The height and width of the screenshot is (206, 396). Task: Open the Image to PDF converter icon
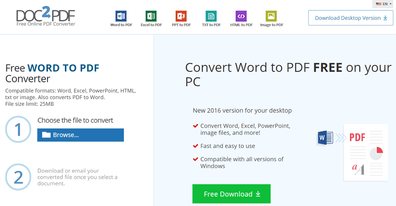point(271,16)
